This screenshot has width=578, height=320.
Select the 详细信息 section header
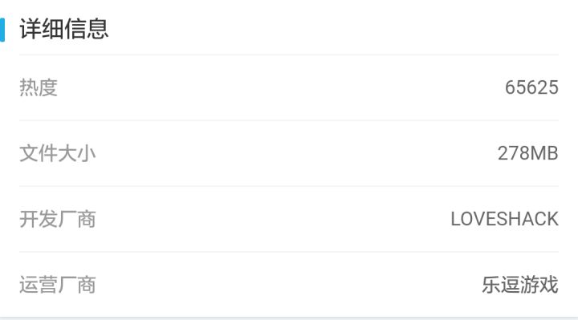(x=64, y=29)
